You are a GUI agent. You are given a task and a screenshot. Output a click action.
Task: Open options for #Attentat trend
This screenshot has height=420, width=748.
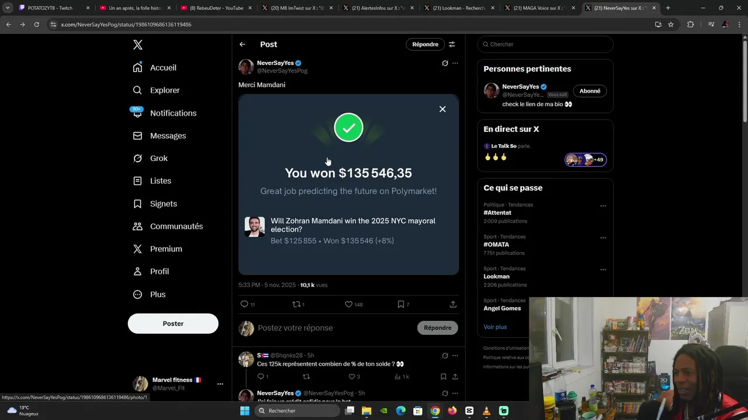603,206
